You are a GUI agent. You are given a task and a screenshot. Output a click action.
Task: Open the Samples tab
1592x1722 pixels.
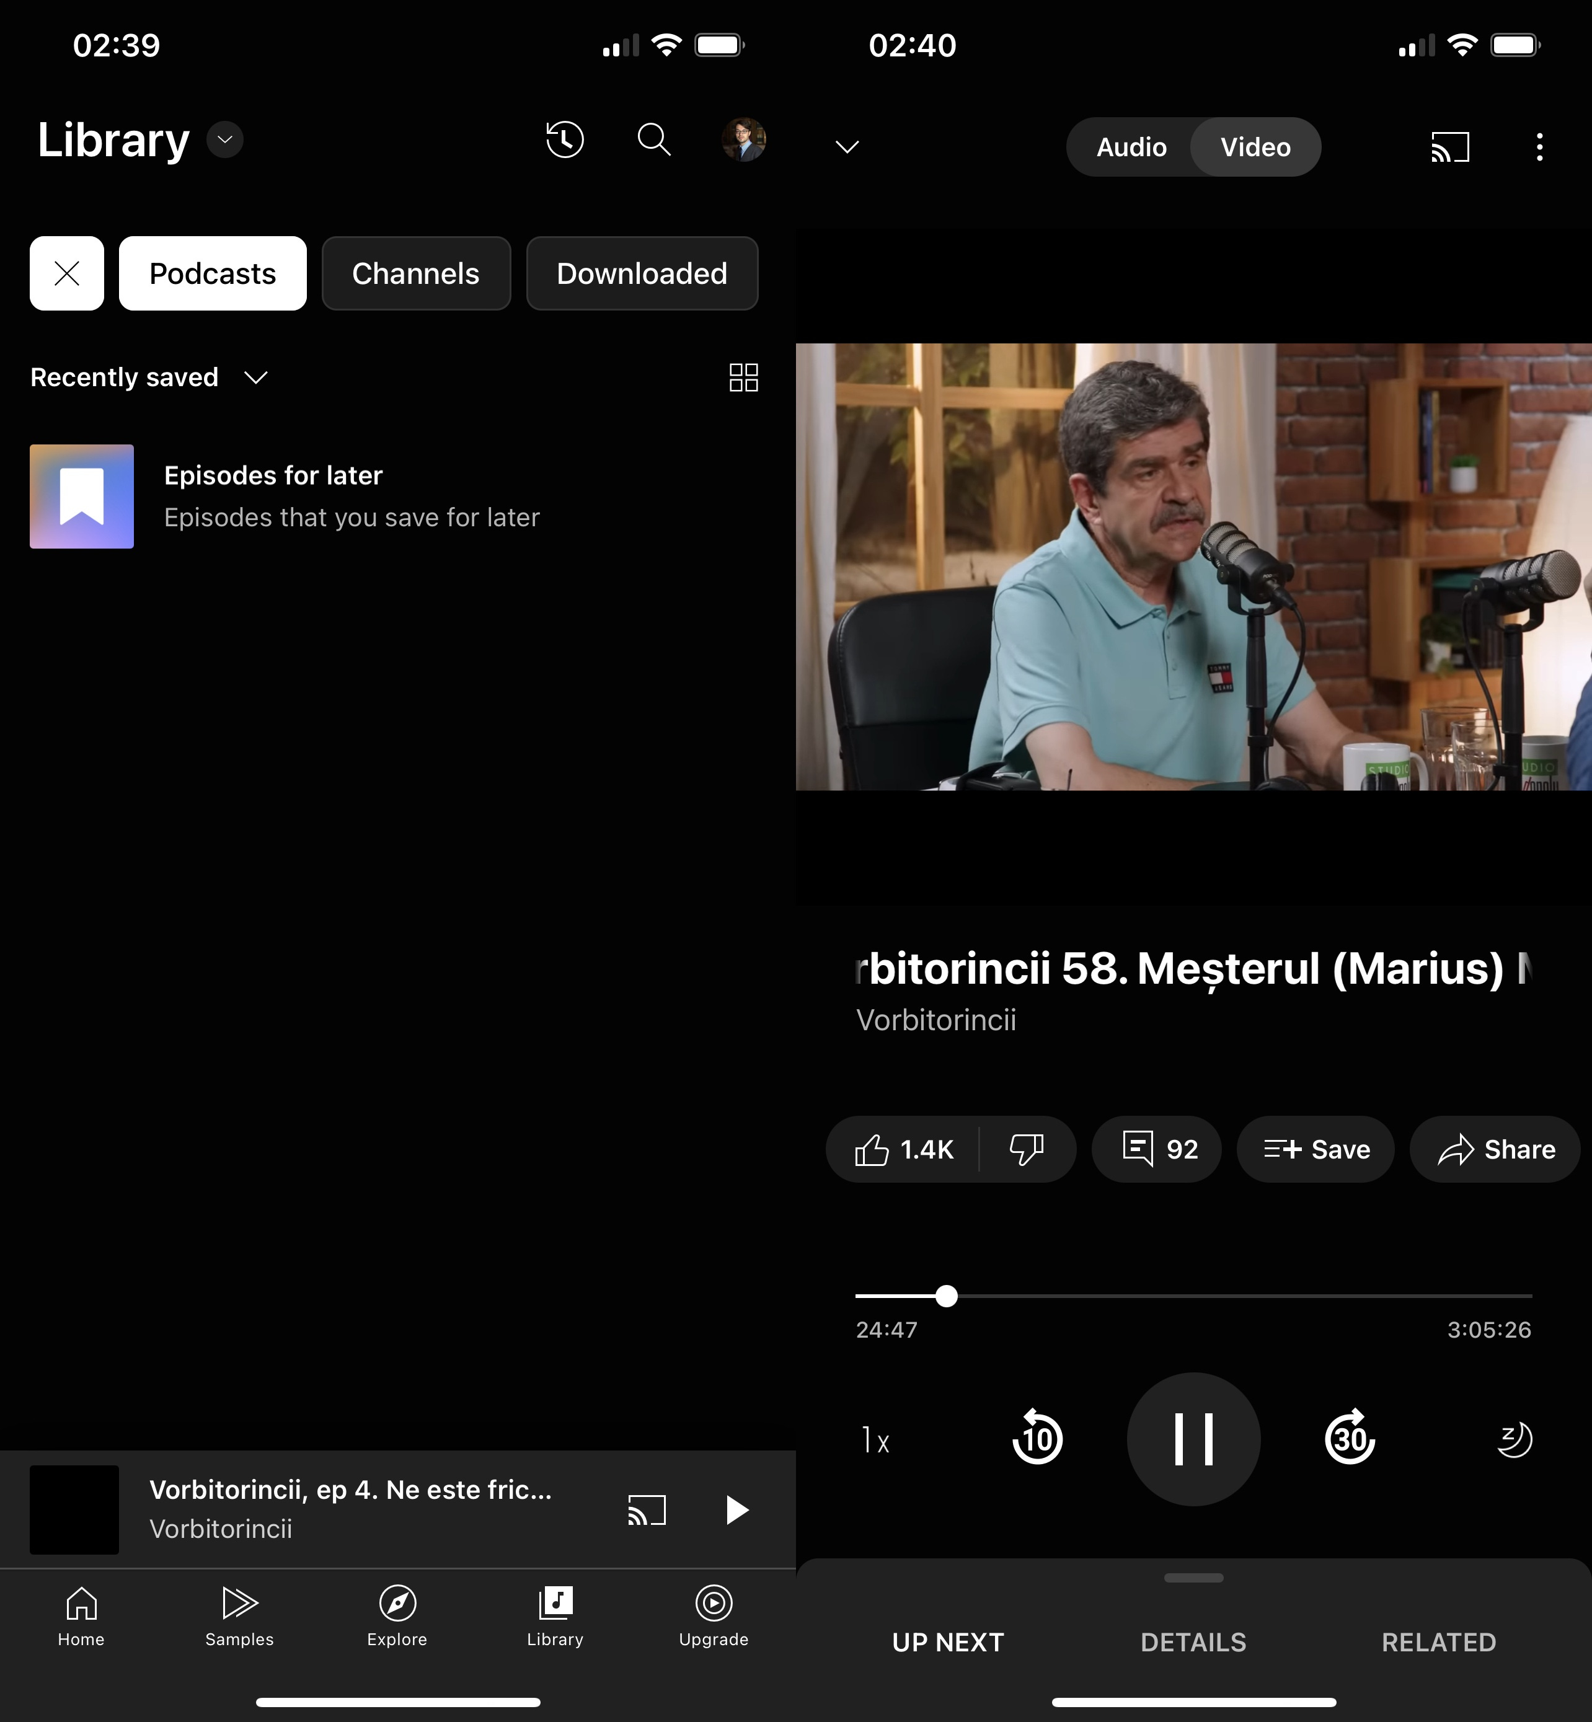(239, 1616)
